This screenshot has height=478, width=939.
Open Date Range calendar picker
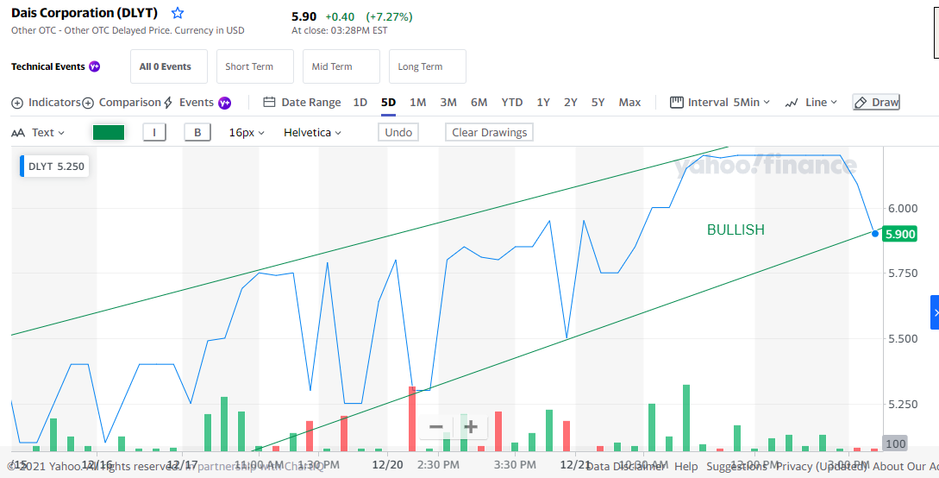pyautogui.click(x=303, y=103)
